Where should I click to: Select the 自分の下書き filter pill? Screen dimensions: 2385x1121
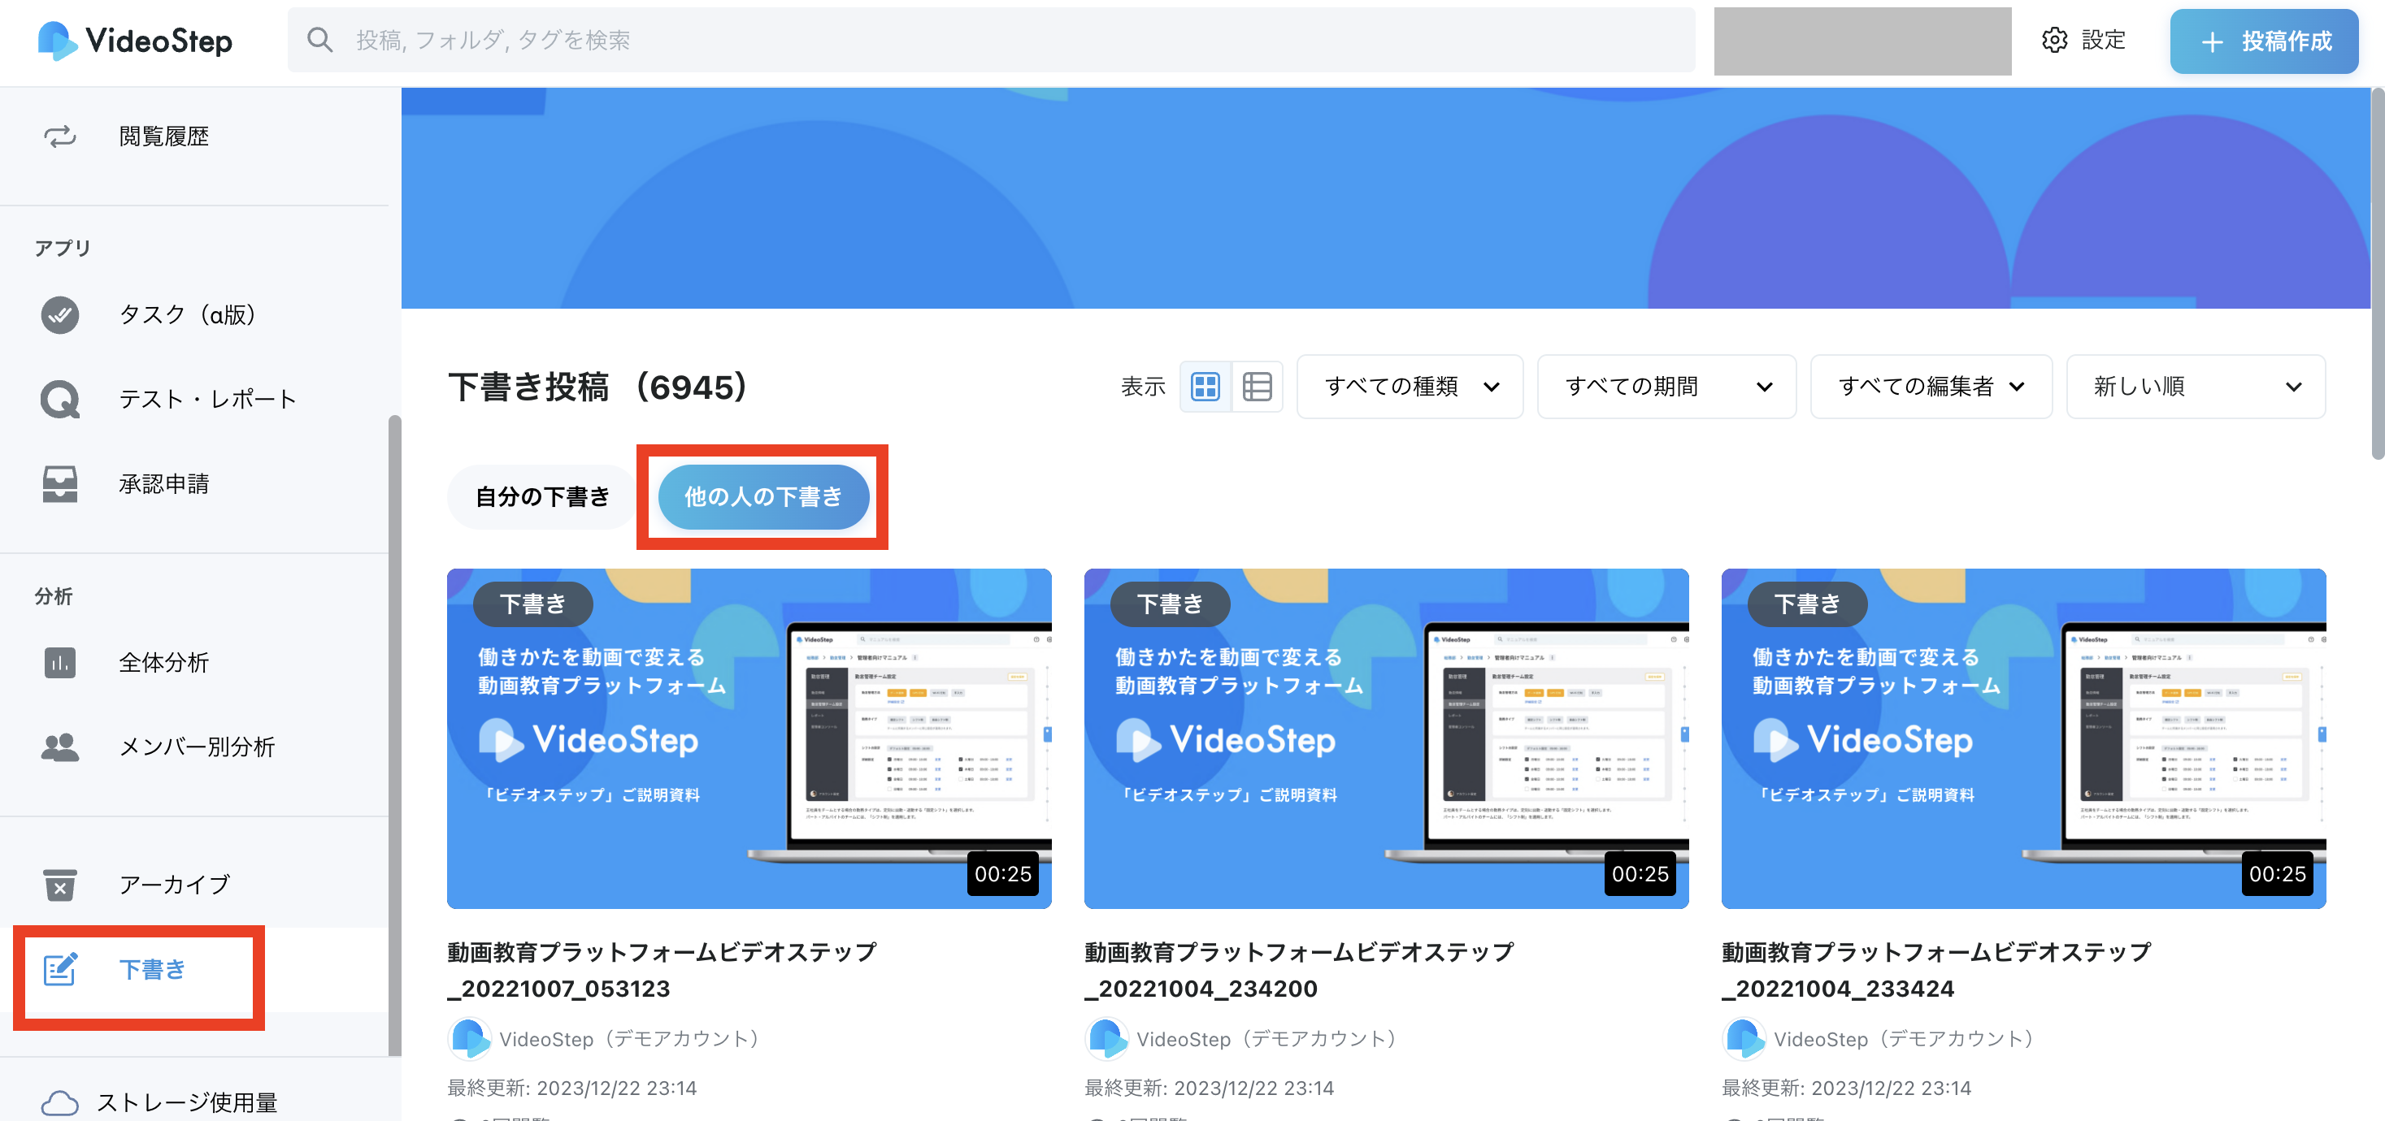(541, 496)
